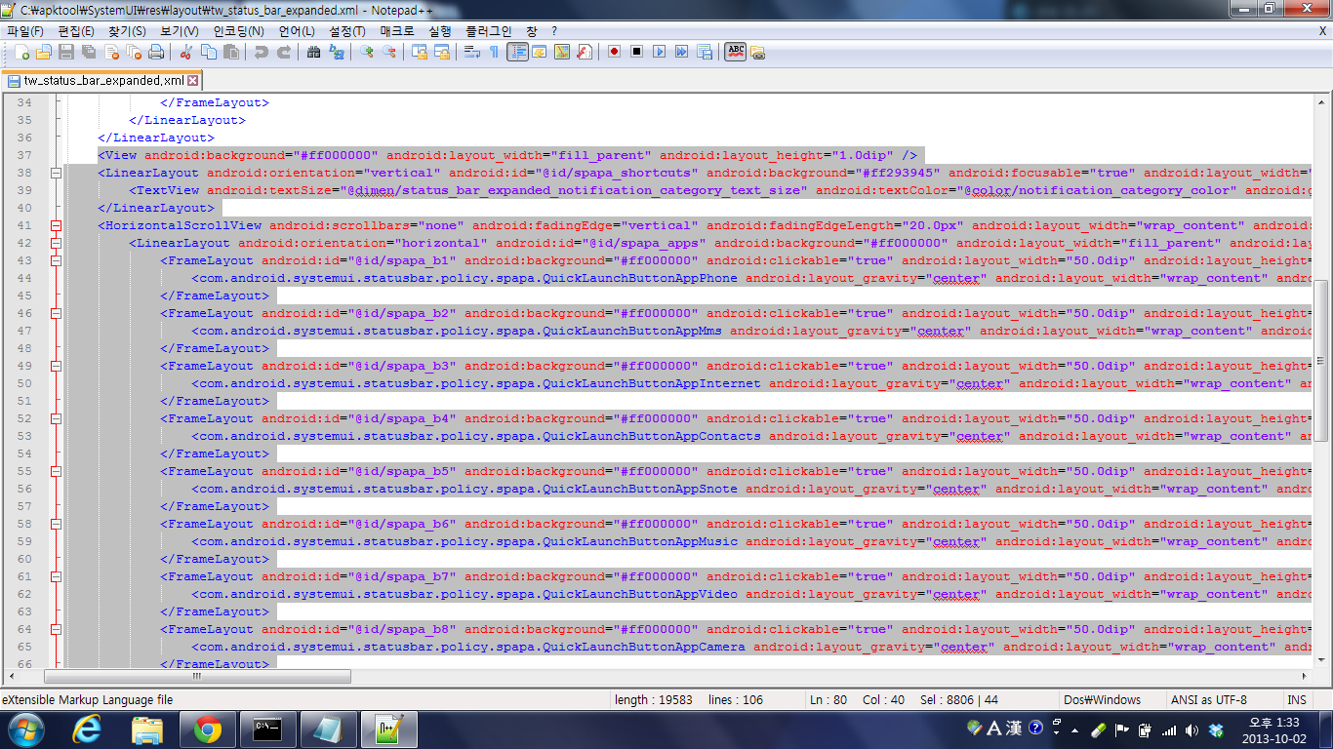Viewport: 1333px width, 749px height.
Task: Click the New file toolbar icon
Action: (21, 52)
